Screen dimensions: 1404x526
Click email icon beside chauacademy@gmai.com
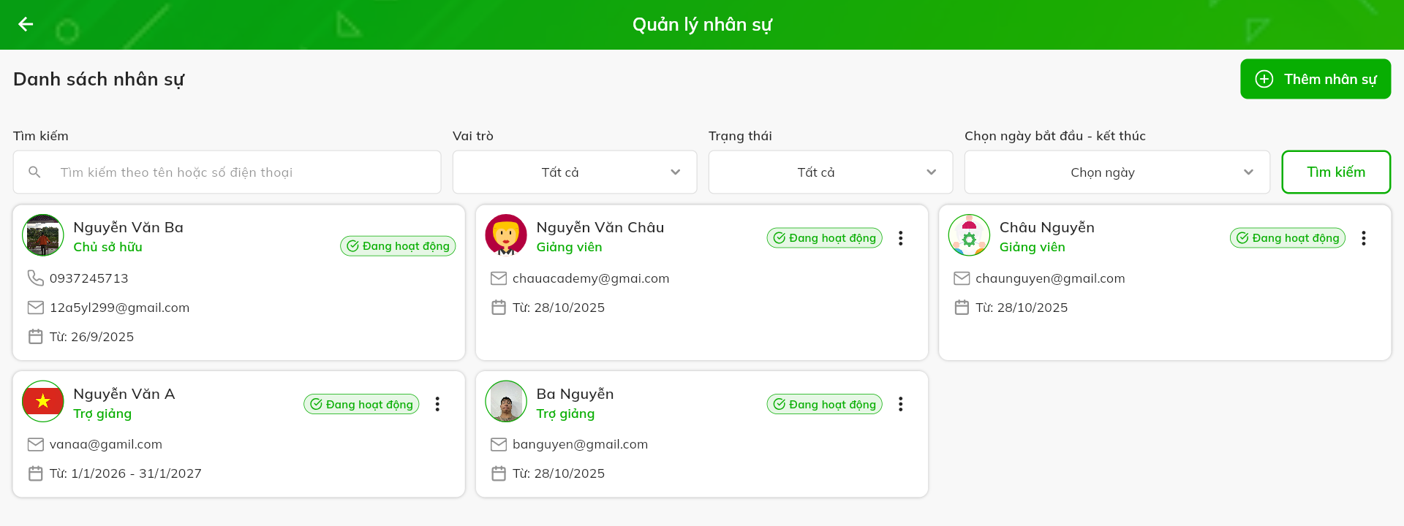499,278
